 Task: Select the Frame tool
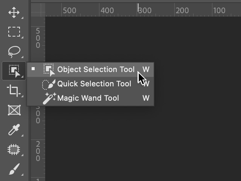click(x=14, y=110)
